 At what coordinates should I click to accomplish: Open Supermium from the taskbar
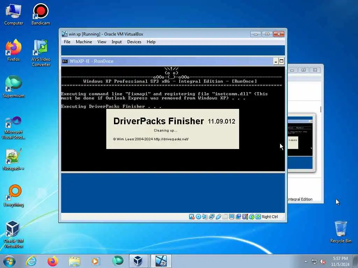point(117,261)
